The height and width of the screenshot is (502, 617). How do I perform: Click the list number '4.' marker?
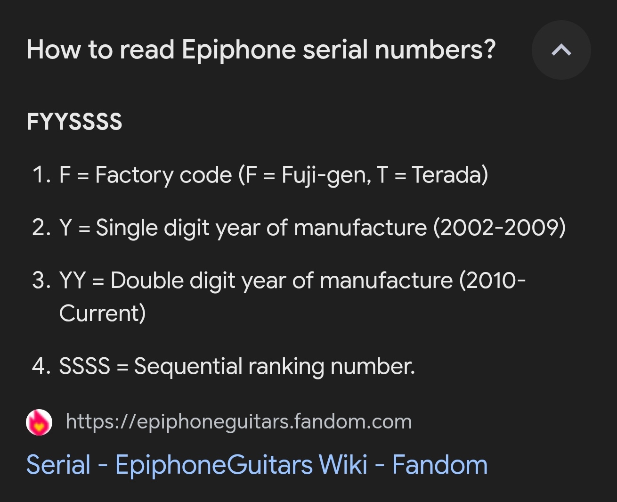[41, 366]
